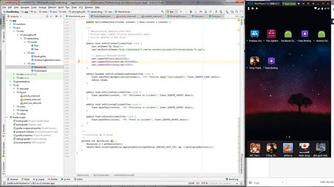This screenshot has height=187, width=334.
Task: Switch to activity_main.xml tab
Action: [127, 16]
